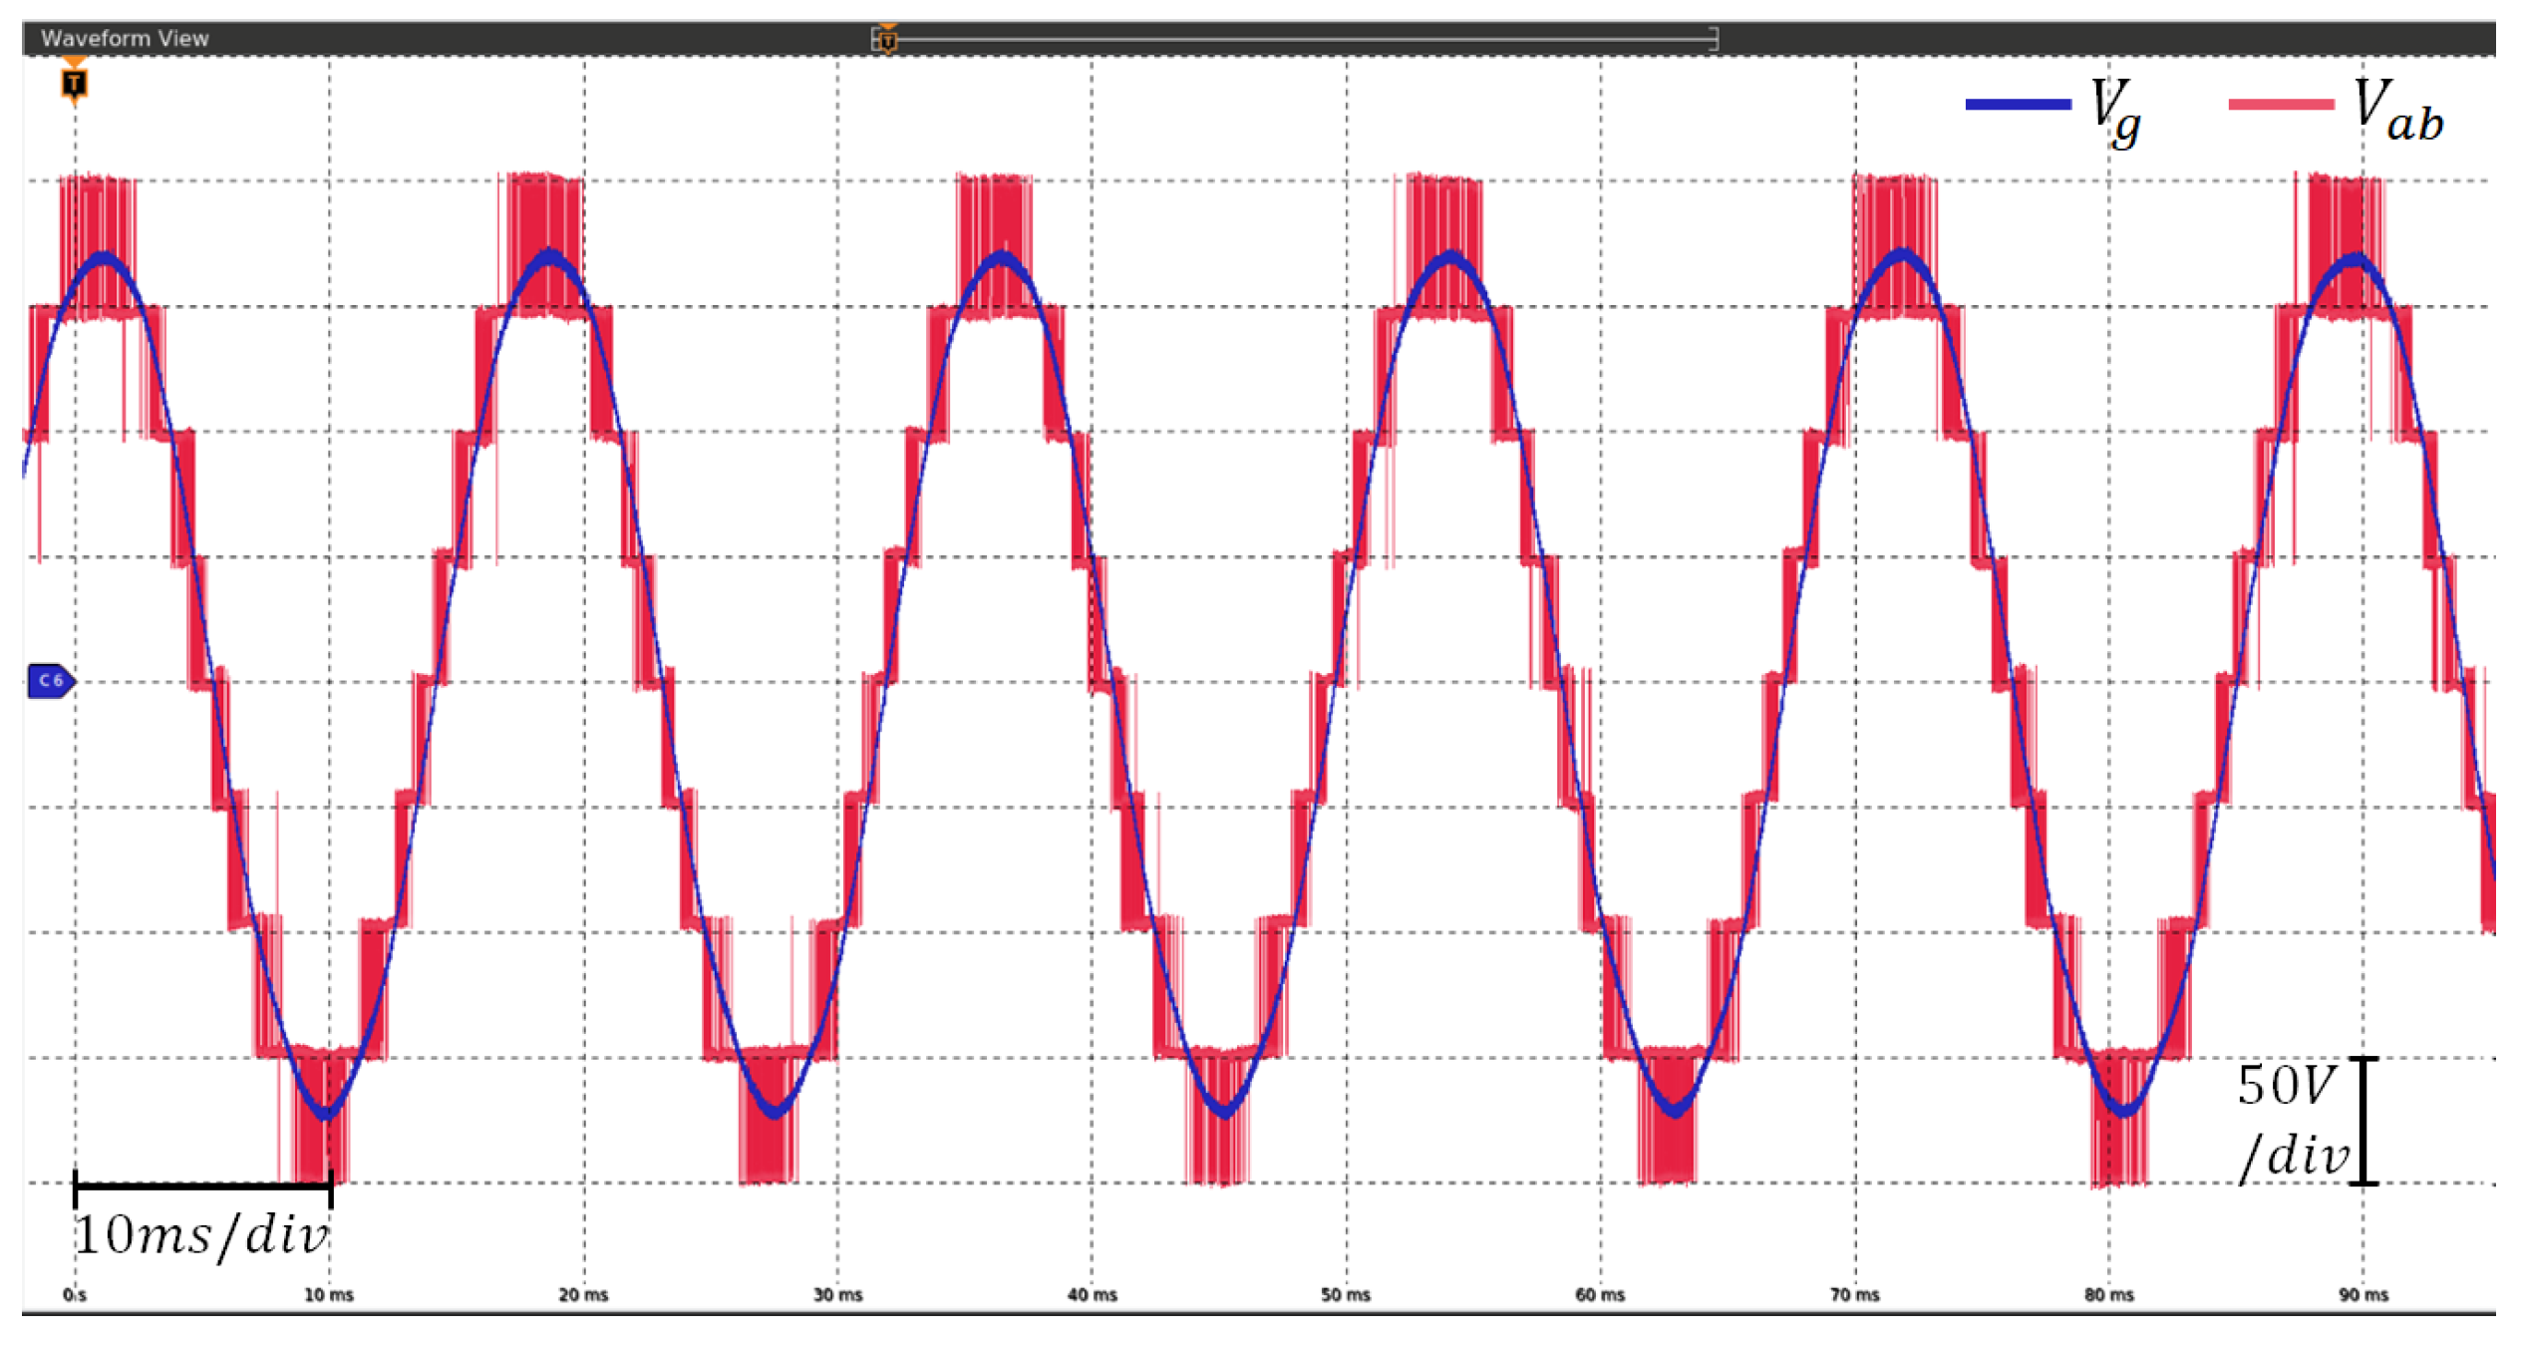Click the 40 ms time axis label
Image resolution: width=2523 pixels, height=1349 pixels.
[1092, 1294]
